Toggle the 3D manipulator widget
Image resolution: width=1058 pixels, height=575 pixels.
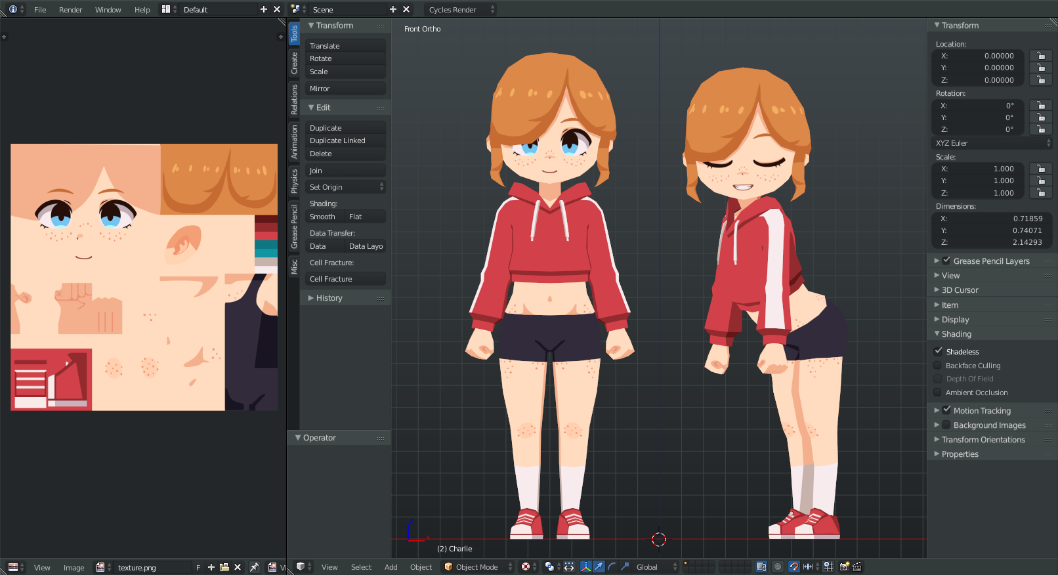(x=586, y=566)
